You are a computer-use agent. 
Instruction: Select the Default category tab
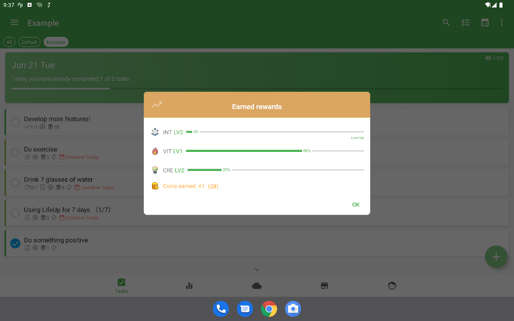(29, 42)
